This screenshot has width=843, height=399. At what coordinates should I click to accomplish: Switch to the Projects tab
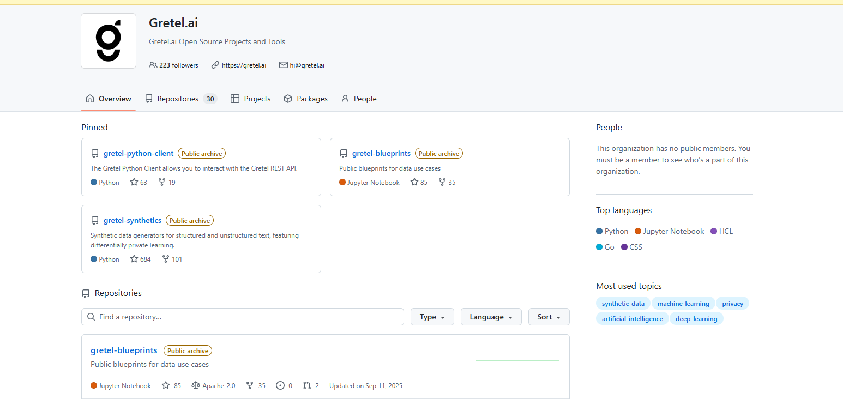tap(251, 99)
